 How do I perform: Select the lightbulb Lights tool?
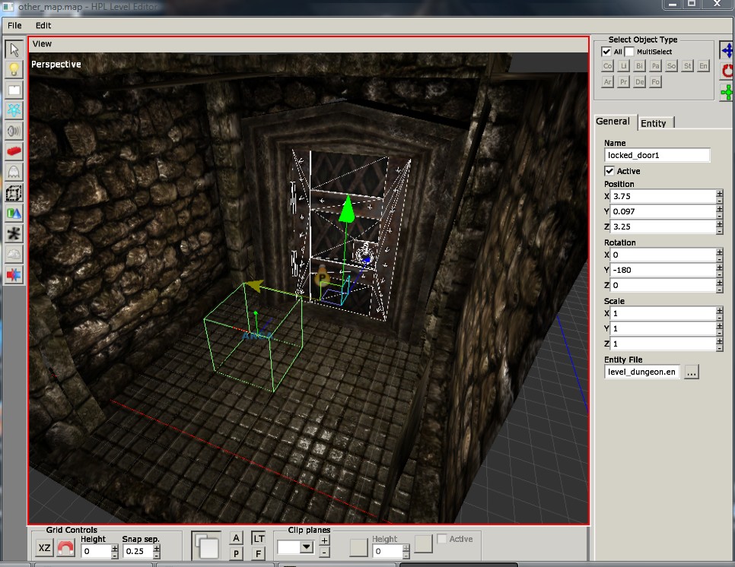pos(14,70)
